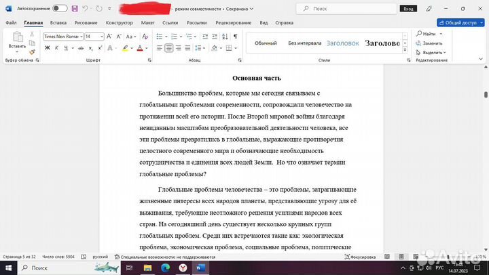The image size is (489, 275).
Task: Open the Ссылки tab
Action: (x=170, y=23)
